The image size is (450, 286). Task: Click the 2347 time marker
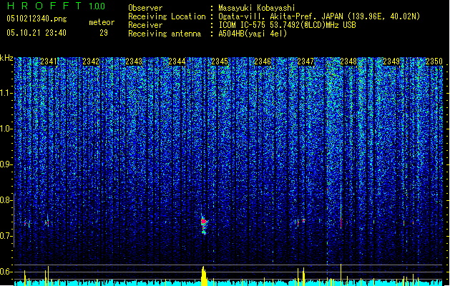coord(305,61)
